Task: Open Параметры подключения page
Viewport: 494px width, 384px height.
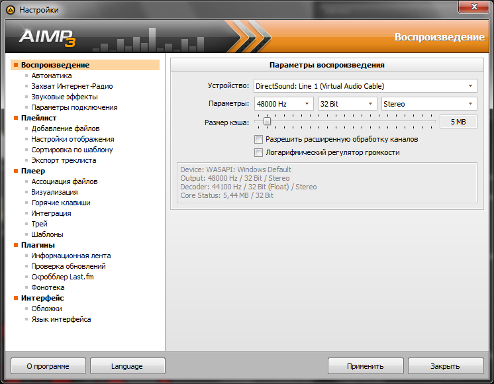Action: [74, 107]
